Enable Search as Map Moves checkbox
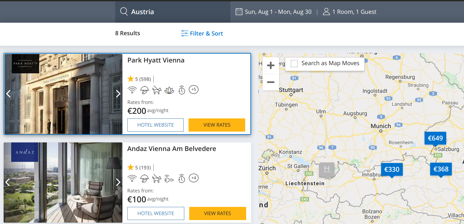464x224 pixels. [x=294, y=63]
